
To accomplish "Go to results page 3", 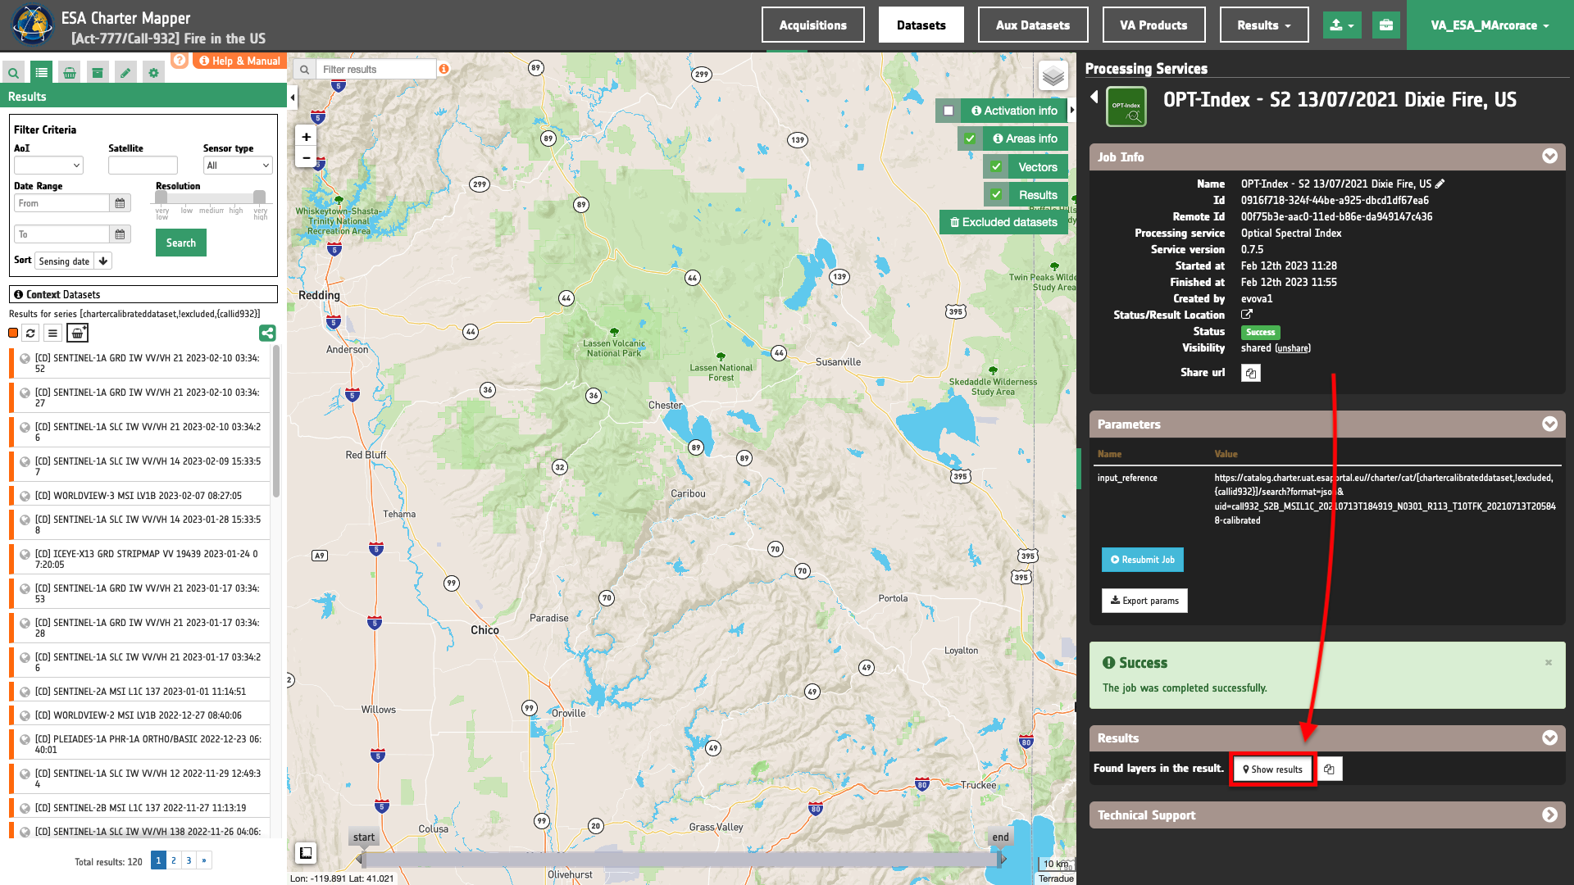I will [x=189, y=860].
